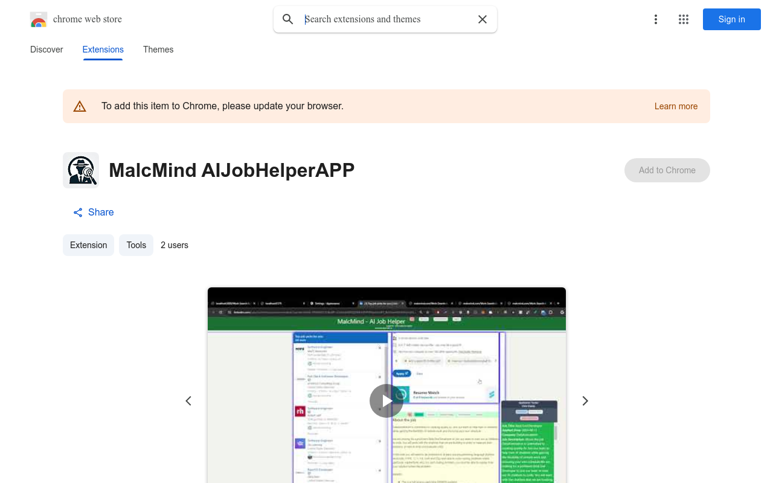
Task: Clear the search field with the X icon
Action: pos(483,19)
